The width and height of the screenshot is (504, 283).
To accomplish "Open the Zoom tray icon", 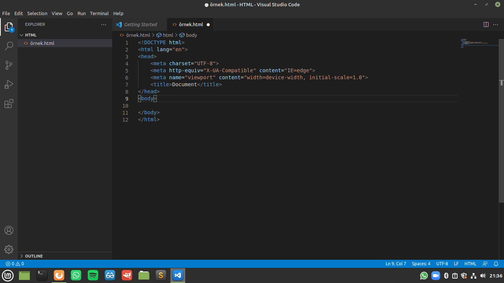I will point(436,275).
